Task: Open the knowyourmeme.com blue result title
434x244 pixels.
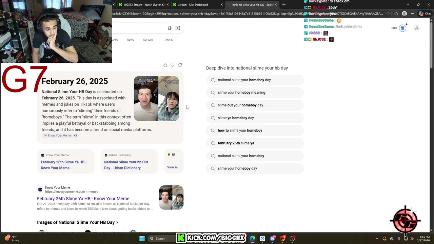Action: [83, 199]
